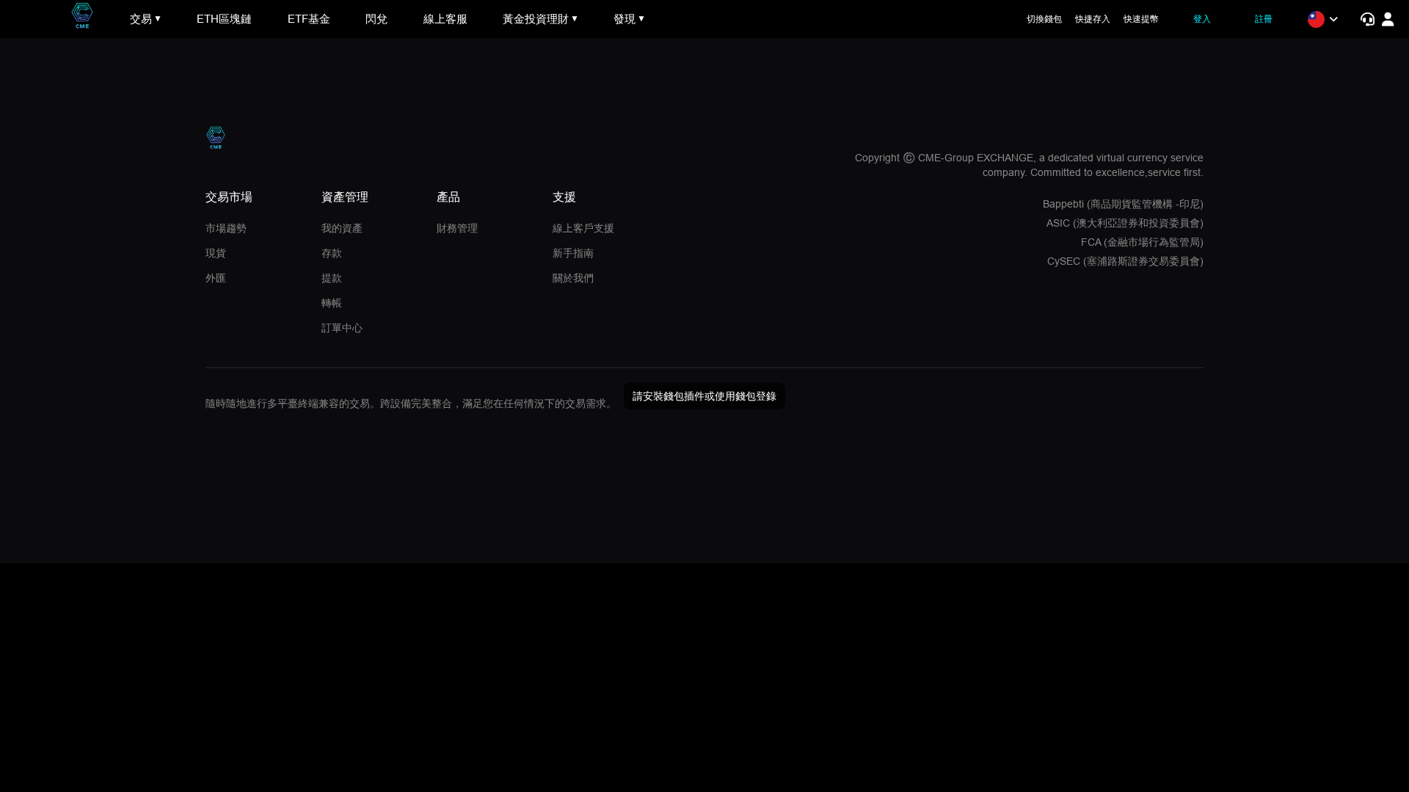1409x792 pixels.
Task: Click the ASIC regulator text
Action: point(1125,224)
